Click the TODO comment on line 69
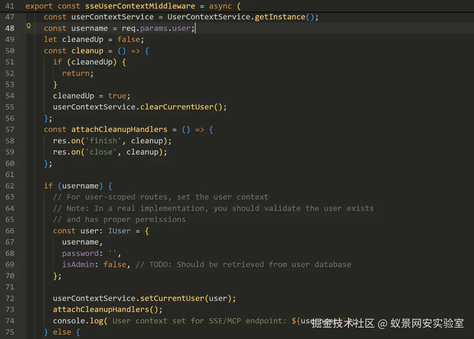 pos(243,265)
